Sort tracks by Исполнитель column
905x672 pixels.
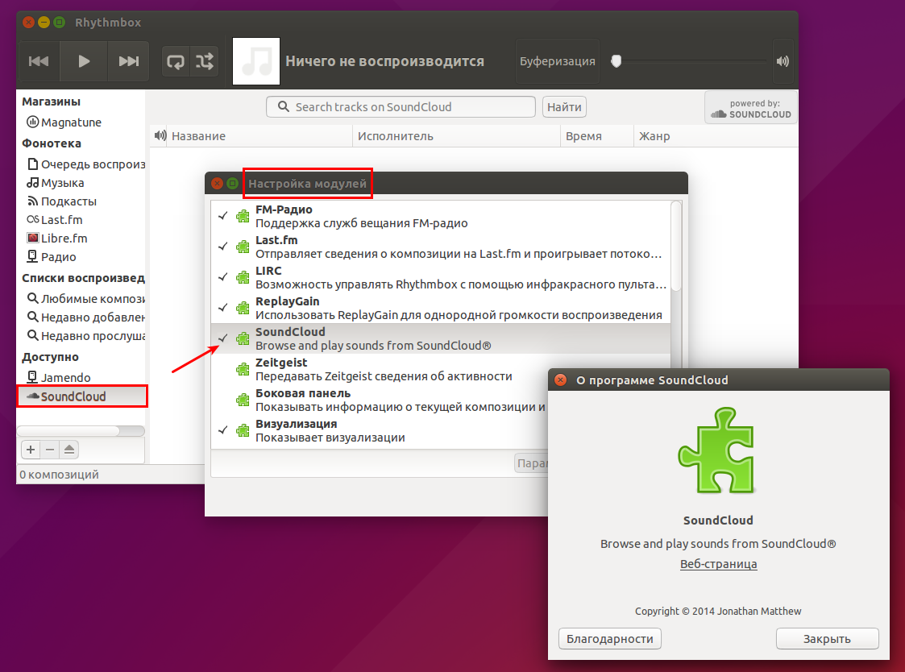[x=456, y=136]
